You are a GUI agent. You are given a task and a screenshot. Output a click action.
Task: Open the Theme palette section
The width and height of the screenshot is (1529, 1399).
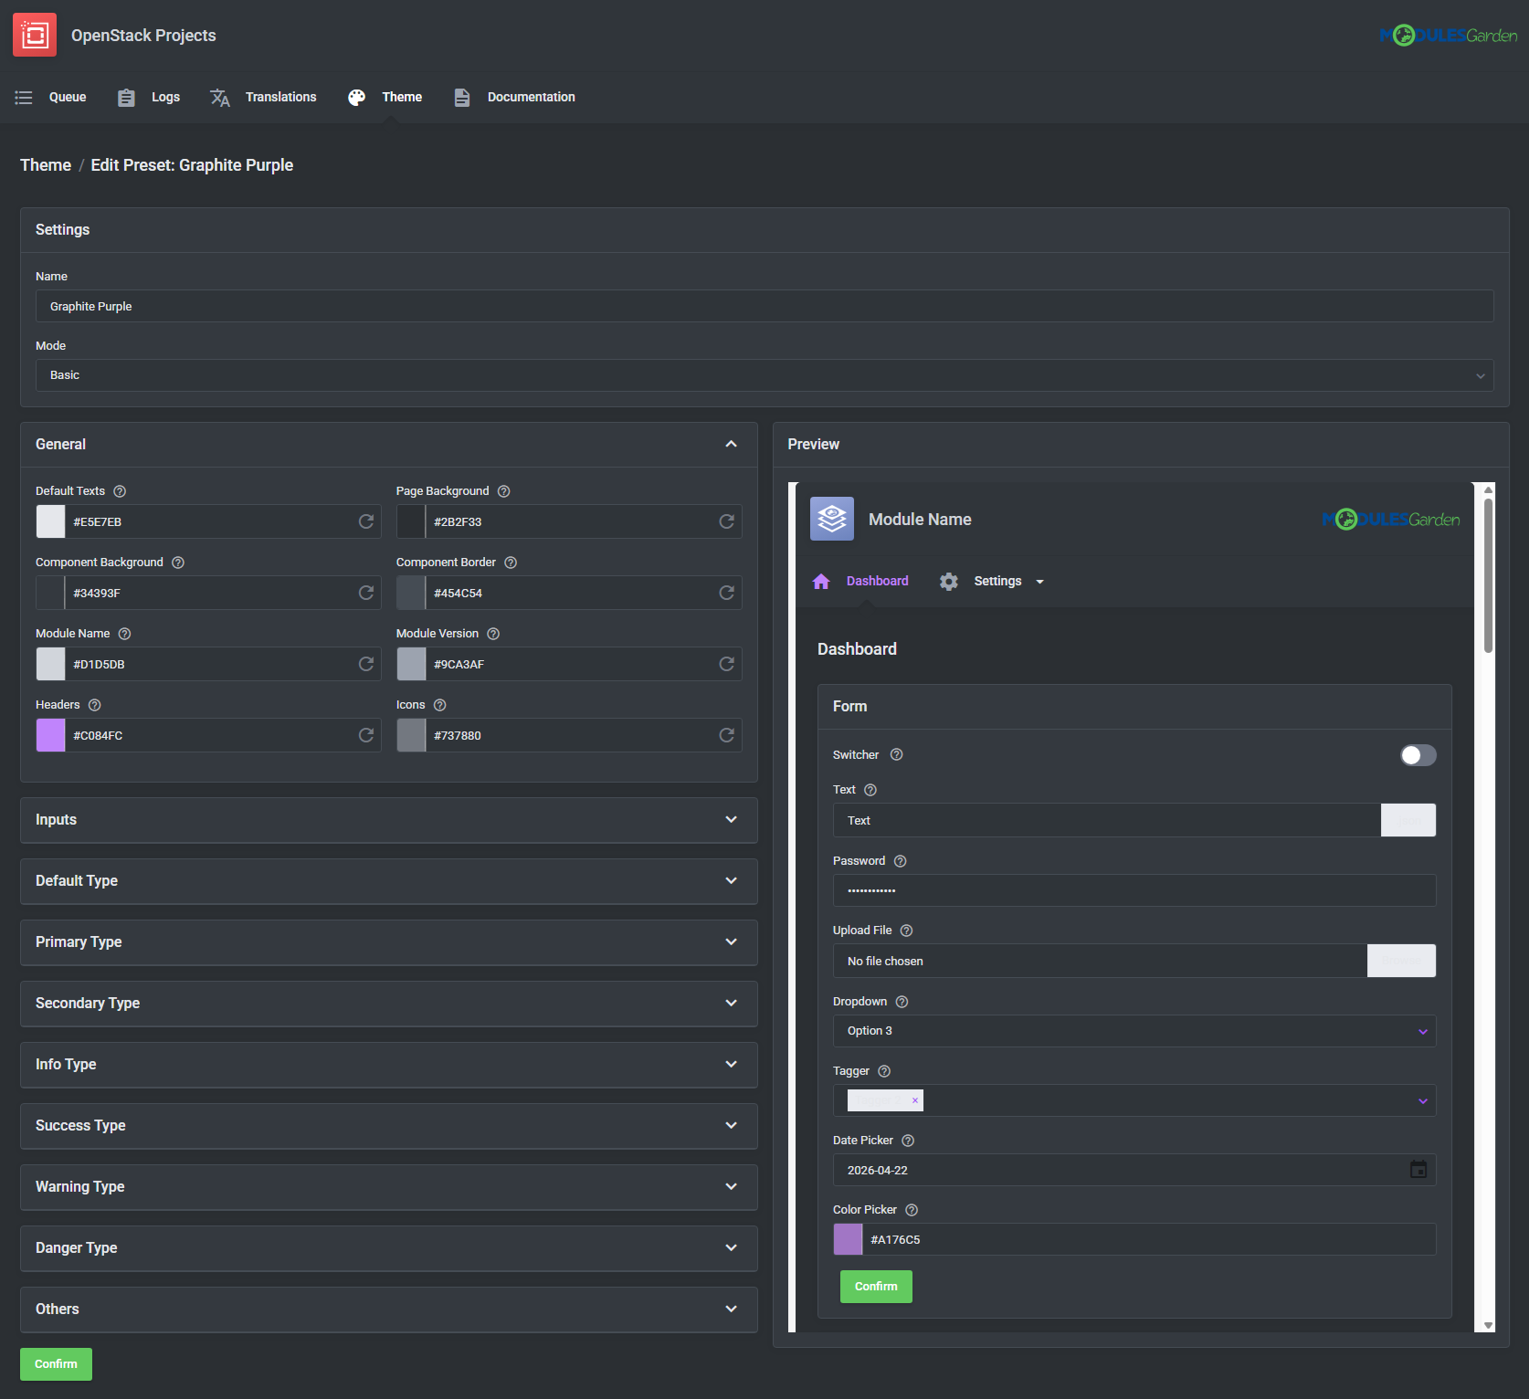coord(401,97)
